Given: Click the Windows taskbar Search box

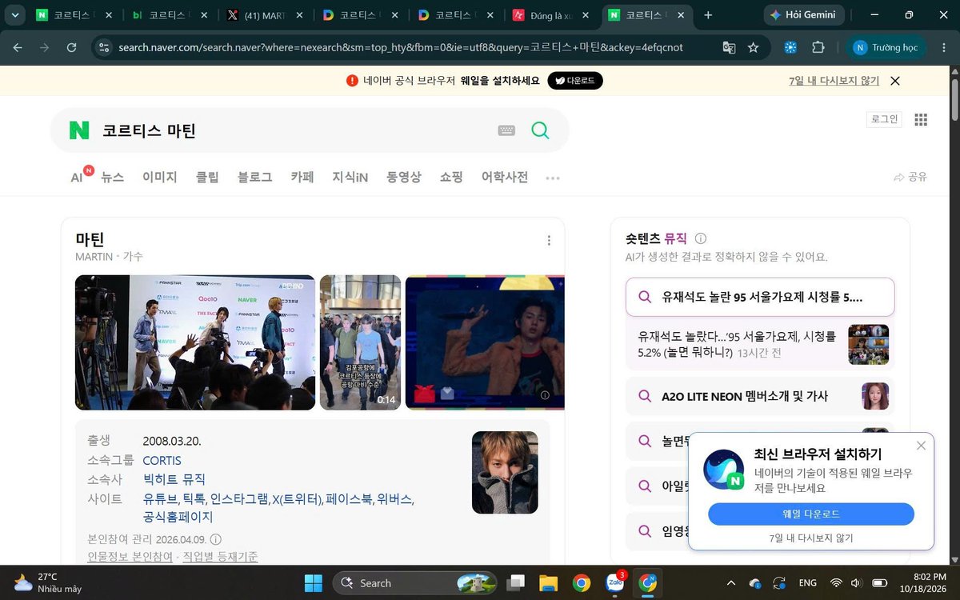Looking at the screenshot, I should 415,582.
